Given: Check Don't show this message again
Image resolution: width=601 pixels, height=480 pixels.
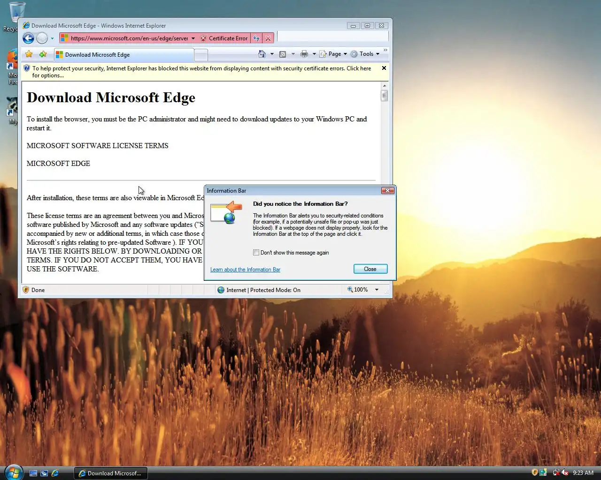Looking at the screenshot, I should pyautogui.click(x=256, y=253).
